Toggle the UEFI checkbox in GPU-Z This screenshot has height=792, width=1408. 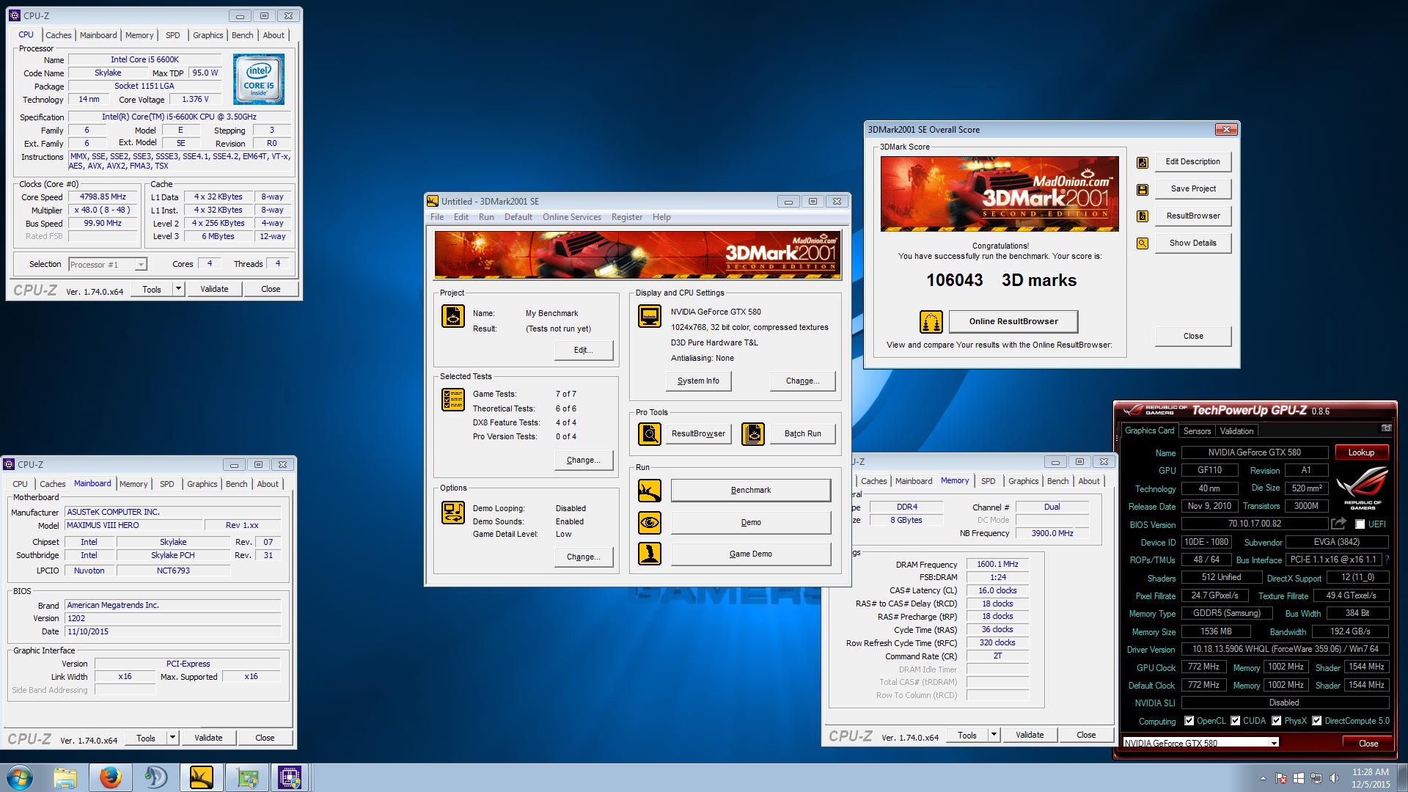click(1360, 524)
